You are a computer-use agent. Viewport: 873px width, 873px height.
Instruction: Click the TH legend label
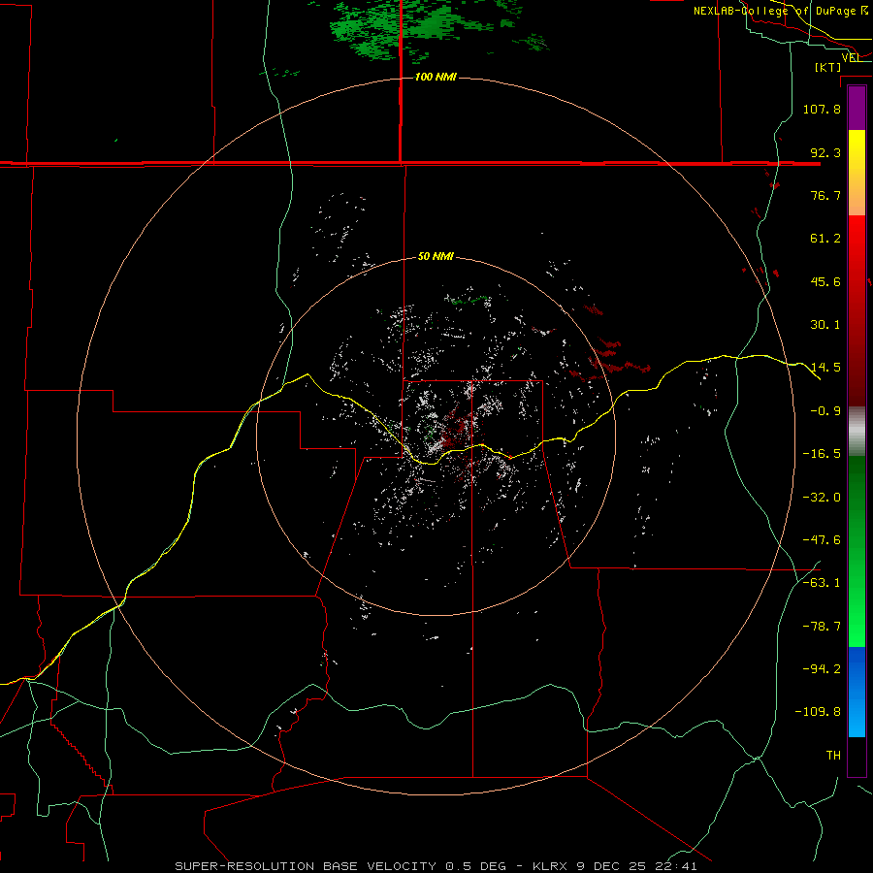tap(833, 756)
